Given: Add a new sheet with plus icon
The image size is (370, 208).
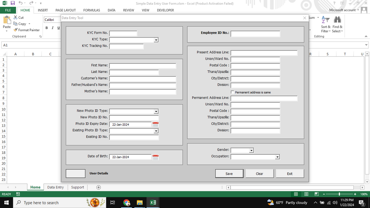Looking at the screenshot, I should pos(98,187).
